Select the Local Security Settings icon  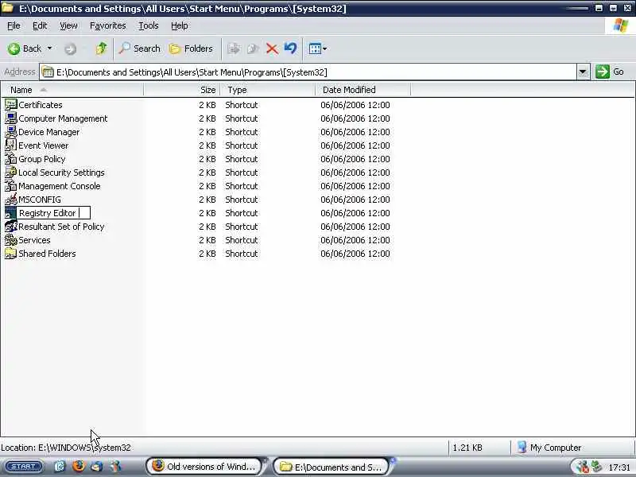tap(10, 173)
